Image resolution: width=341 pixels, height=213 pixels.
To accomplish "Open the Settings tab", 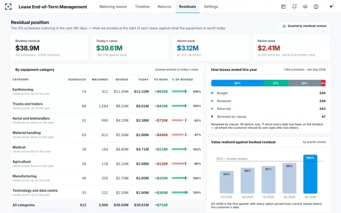I will coord(211,7).
